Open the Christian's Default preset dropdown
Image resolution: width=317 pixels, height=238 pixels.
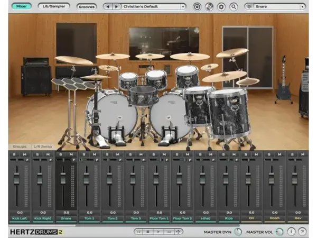coord(183,7)
